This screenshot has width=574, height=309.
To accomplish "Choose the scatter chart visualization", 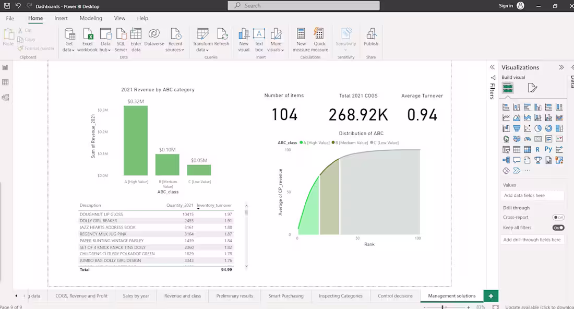I will 527,128.
